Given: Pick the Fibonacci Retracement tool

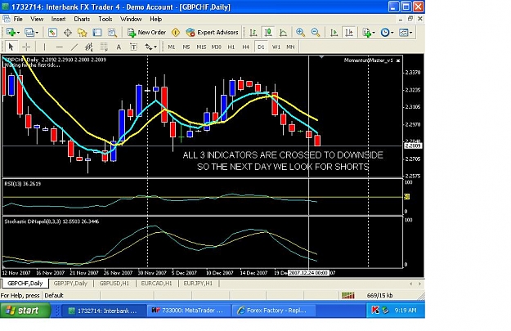Looking at the screenshot, I should point(104,47).
